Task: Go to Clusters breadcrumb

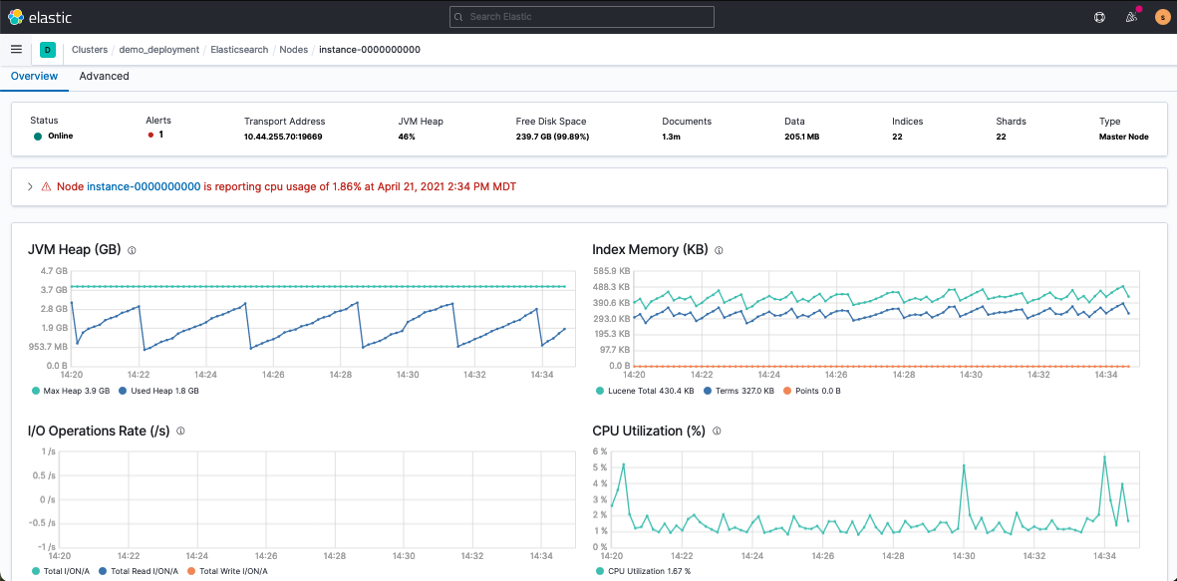Action: (90, 49)
